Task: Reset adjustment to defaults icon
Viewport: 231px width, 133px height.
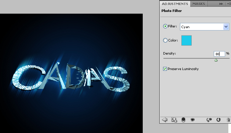Action: (x=218, y=120)
